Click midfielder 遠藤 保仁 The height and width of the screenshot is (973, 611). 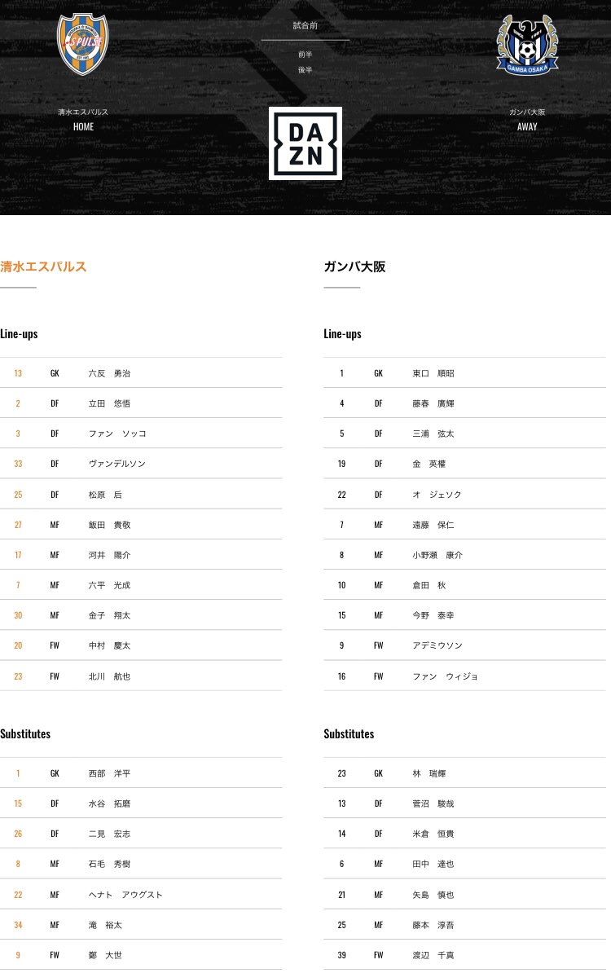pos(433,525)
